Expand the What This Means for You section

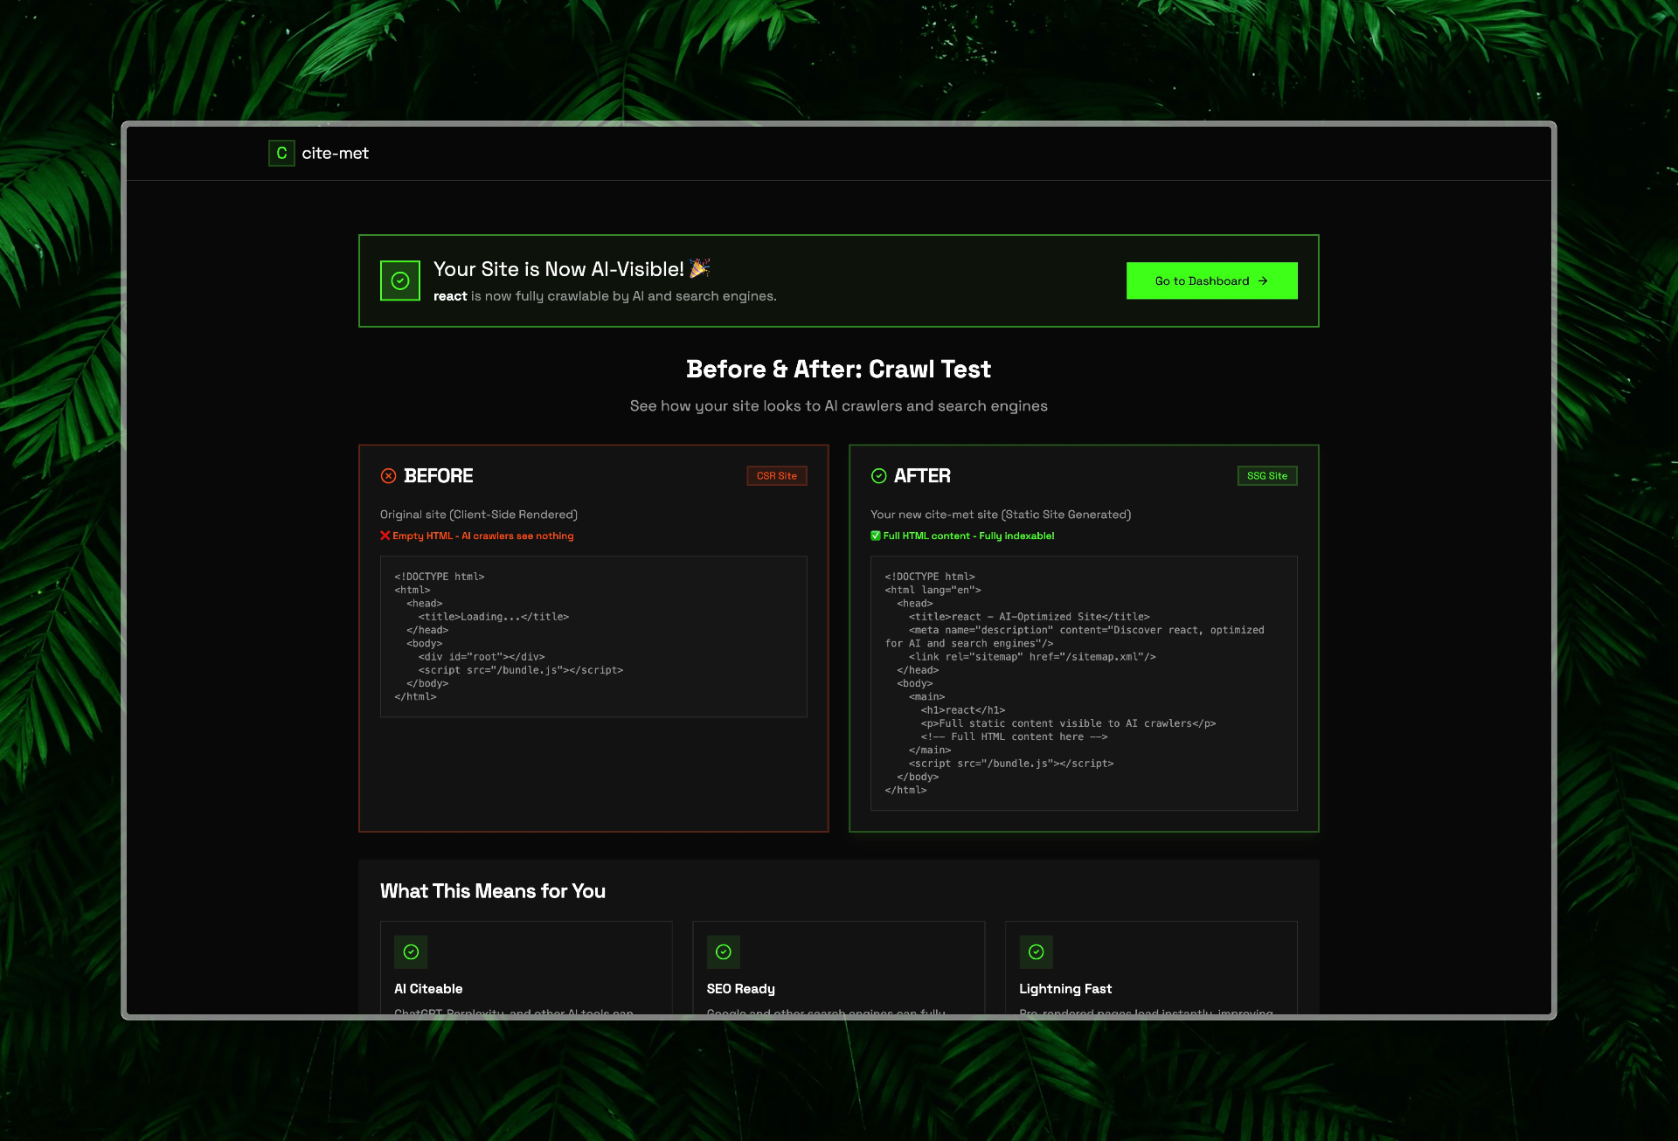tap(492, 890)
